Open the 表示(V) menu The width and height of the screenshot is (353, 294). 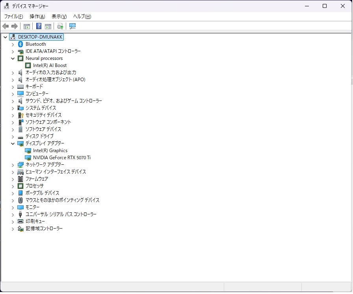click(59, 17)
